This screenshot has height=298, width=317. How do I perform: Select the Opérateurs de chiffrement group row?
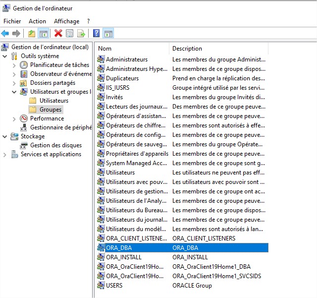[x=182, y=125]
